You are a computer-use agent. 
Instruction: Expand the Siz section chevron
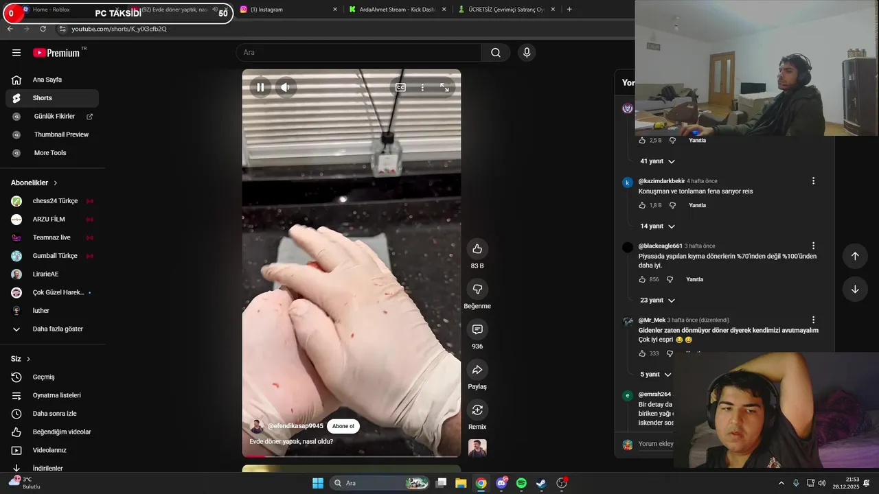[x=28, y=359]
